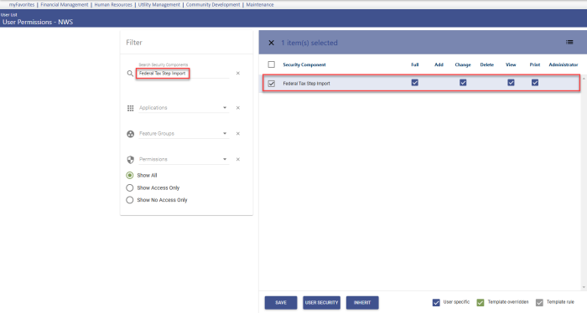Open the list view menu icon in selection header
587x313 pixels.
(569, 42)
